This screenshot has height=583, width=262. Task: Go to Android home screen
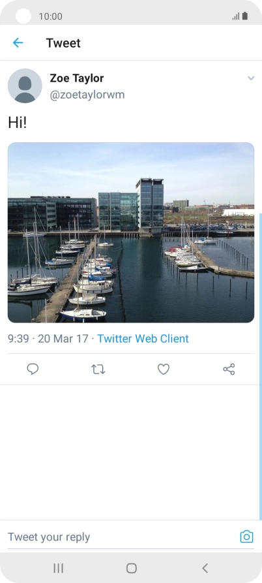pos(132,568)
